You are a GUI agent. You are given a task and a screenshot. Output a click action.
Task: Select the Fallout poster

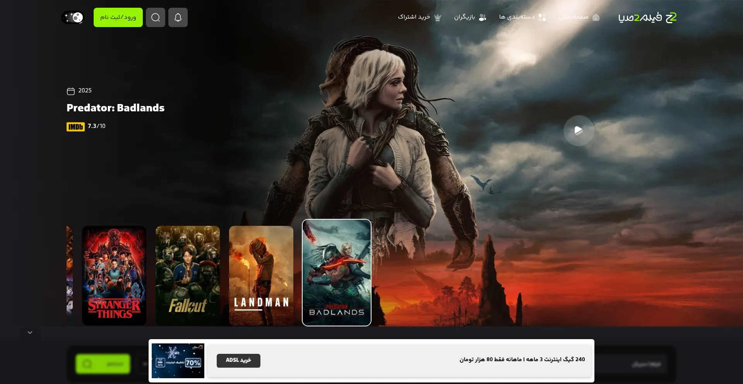pyautogui.click(x=188, y=276)
